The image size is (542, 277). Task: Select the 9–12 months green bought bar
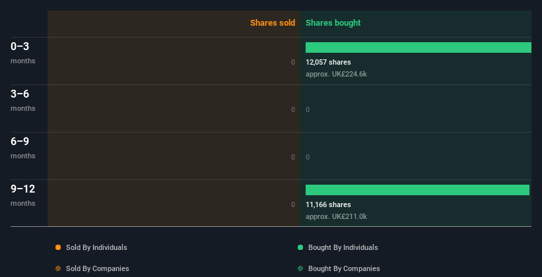tap(417, 190)
